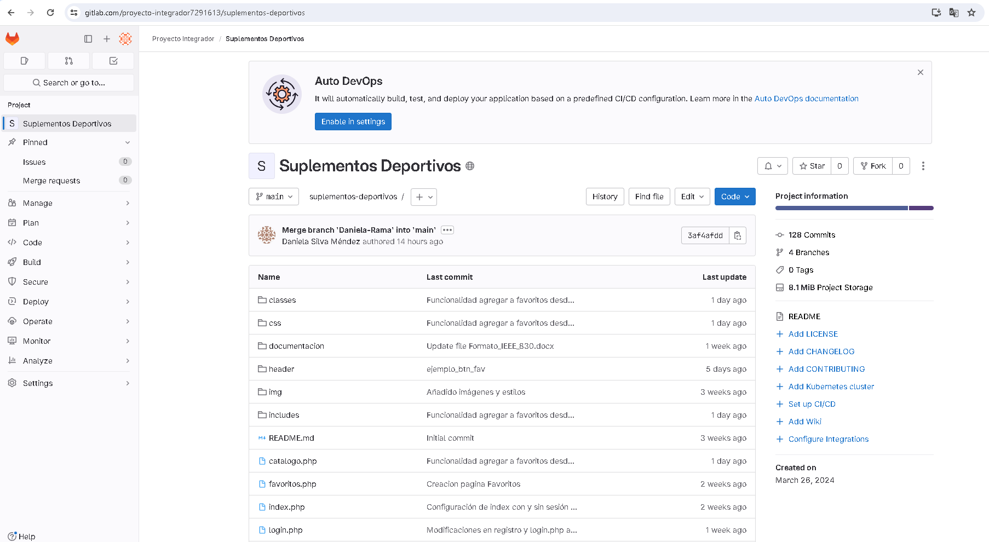Viewport: 989px width, 542px height.
Task: Click the install app icon in address bar
Action: [936, 13]
